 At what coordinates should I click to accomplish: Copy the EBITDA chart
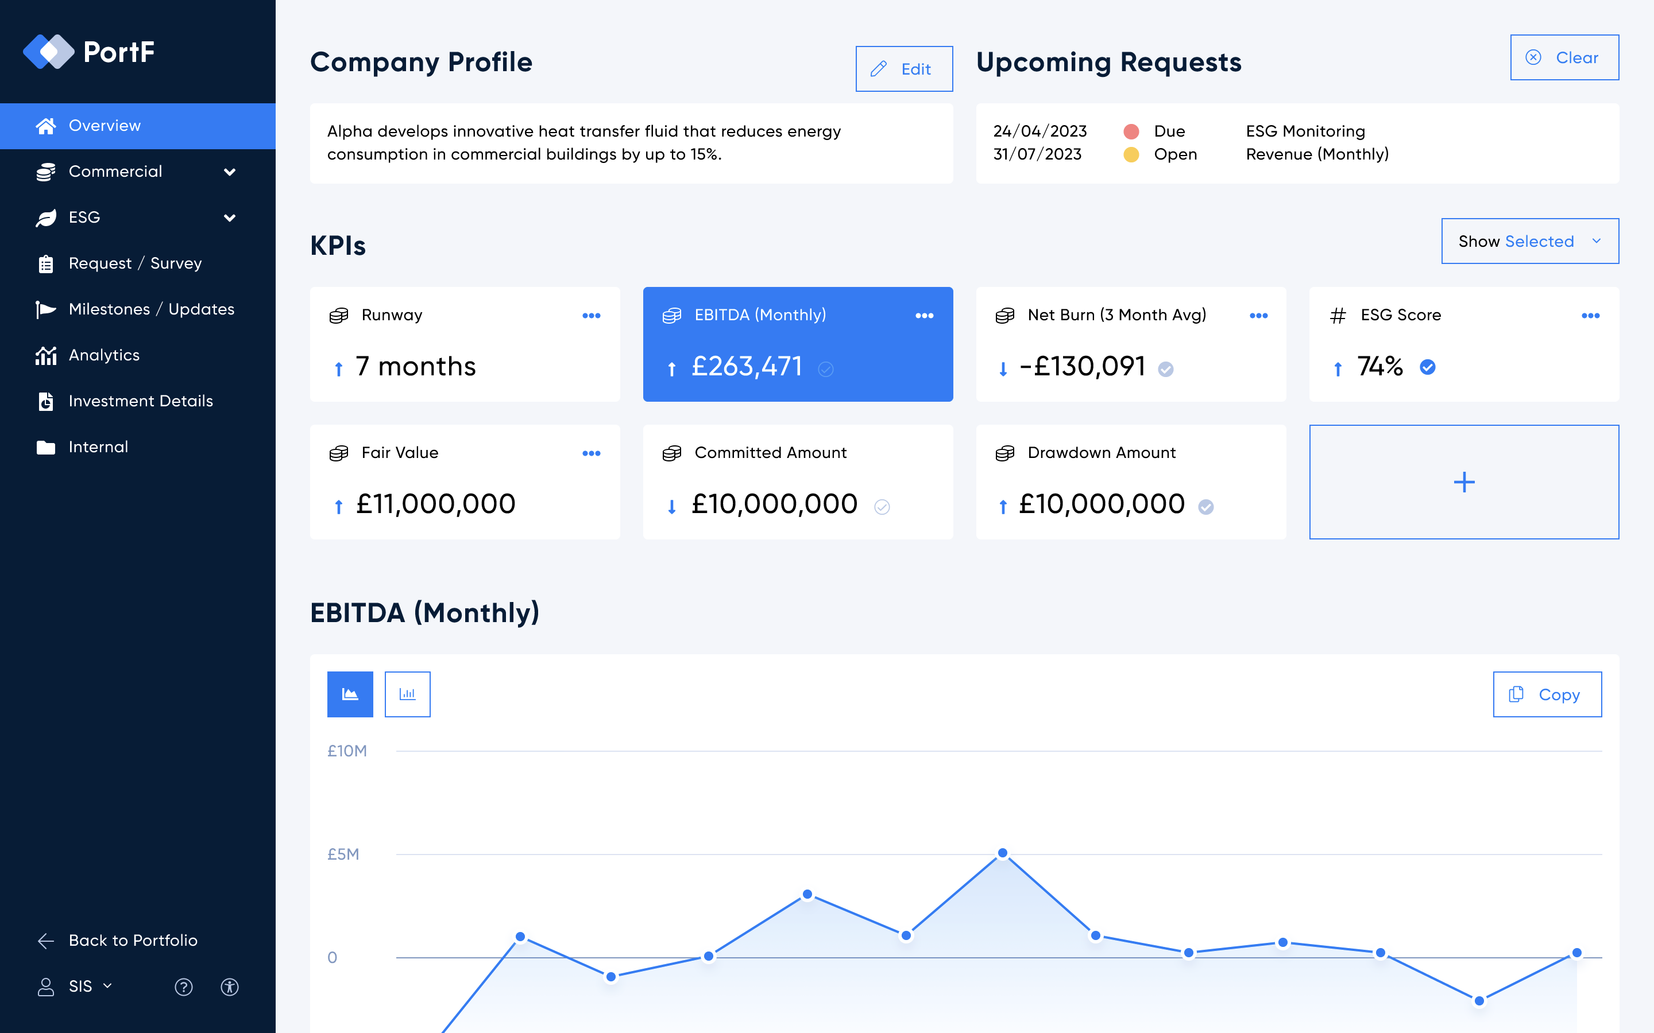point(1547,694)
